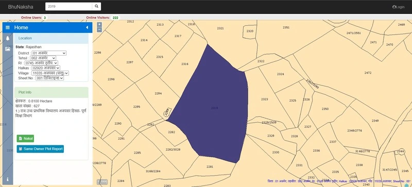Select plot 2337 on the map
Image resolution: width=412 pixels, height=187 pixels.
point(333,142)
